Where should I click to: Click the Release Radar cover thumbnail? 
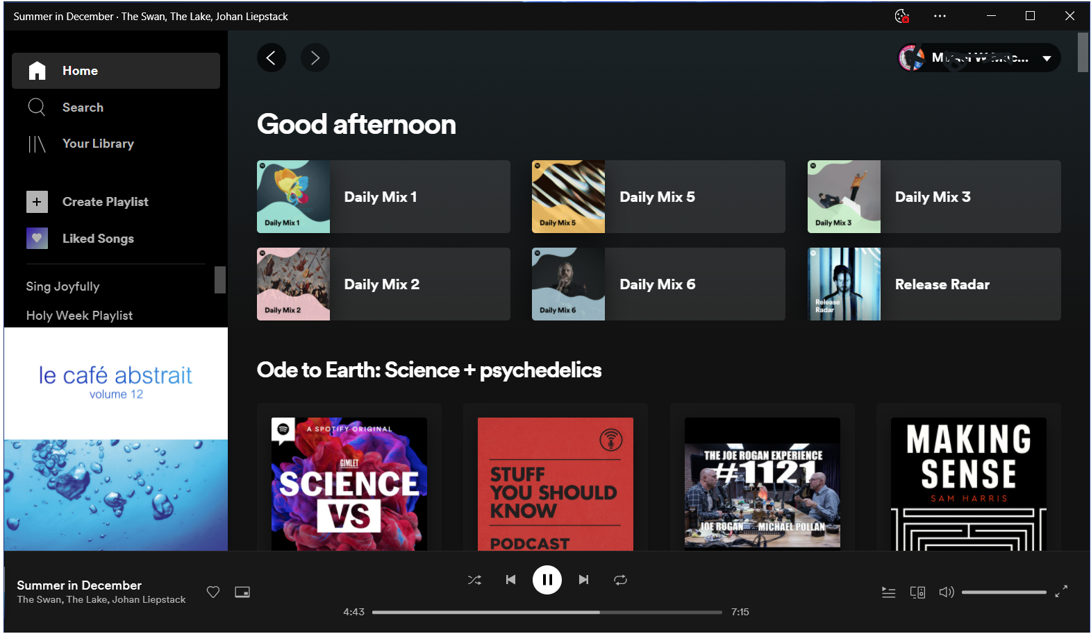point(844,284)
